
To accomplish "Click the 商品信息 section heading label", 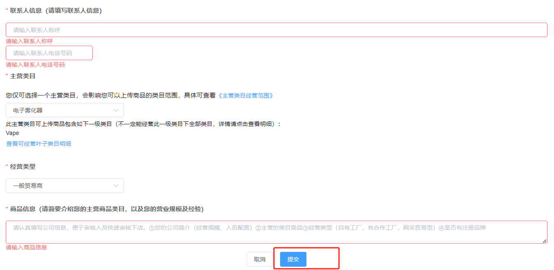I will pyautogui.click(x=106, y=209).
